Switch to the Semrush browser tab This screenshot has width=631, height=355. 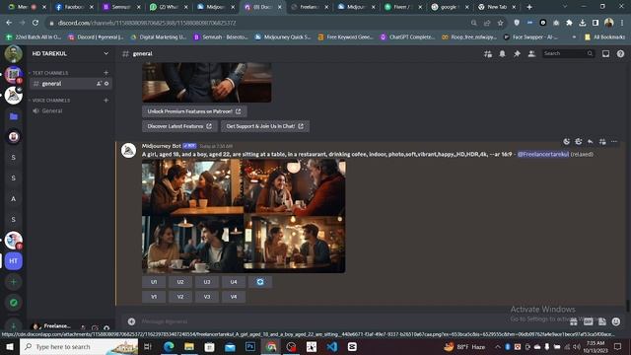121,7
